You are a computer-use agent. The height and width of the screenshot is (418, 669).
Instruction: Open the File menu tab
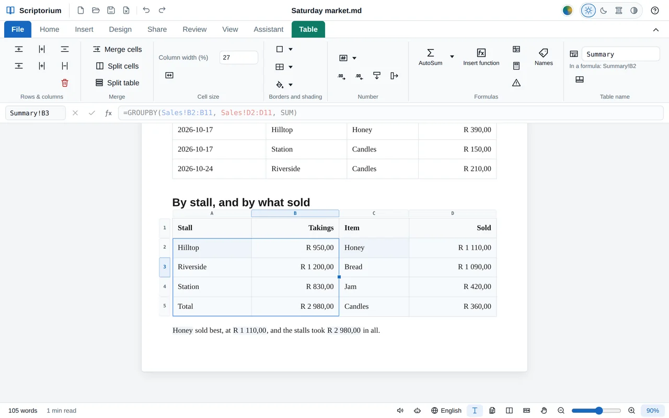18,29
